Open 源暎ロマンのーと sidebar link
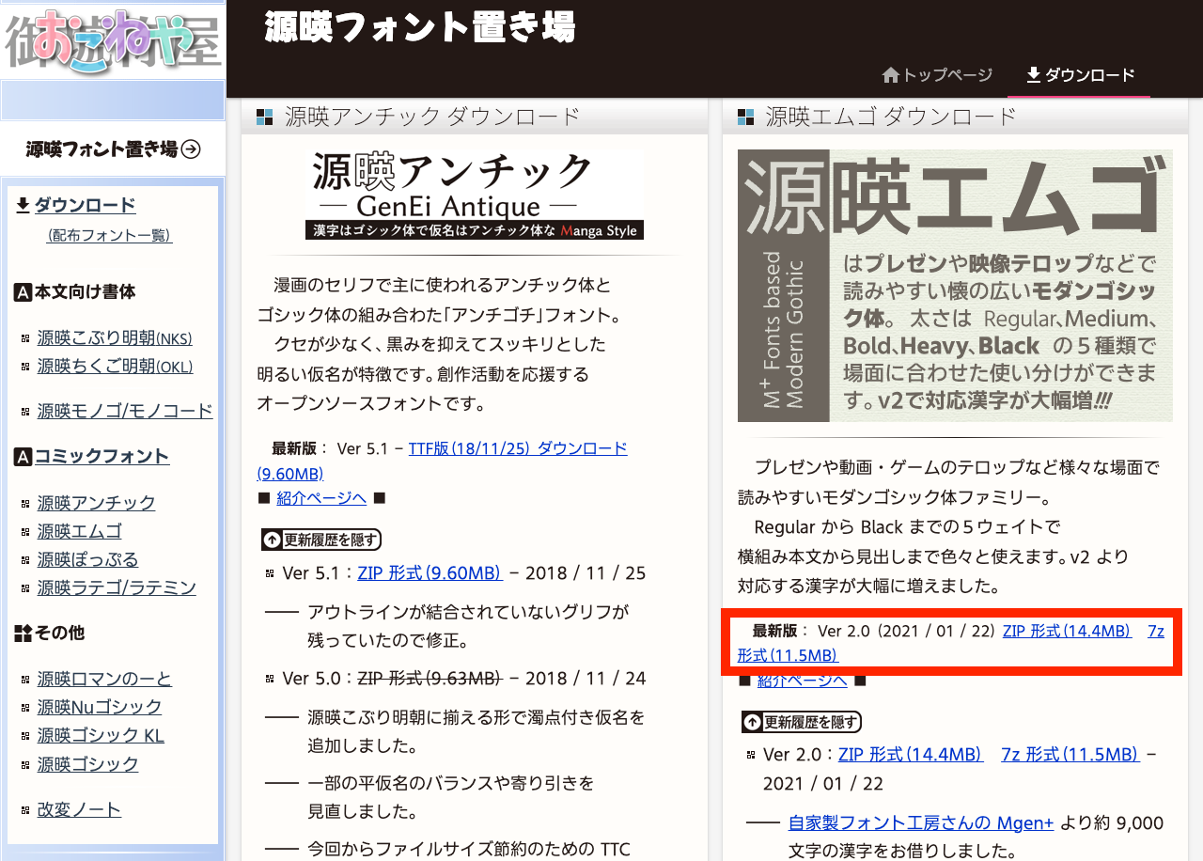The width and height of the screenshot is (1203, 861). [x=105, y=679]
